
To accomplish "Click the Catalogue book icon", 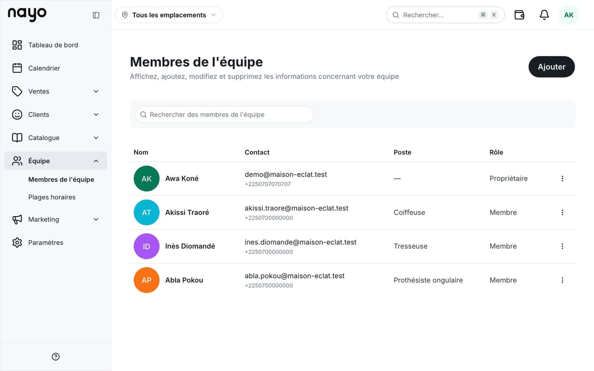I will [x=17, y=138].
